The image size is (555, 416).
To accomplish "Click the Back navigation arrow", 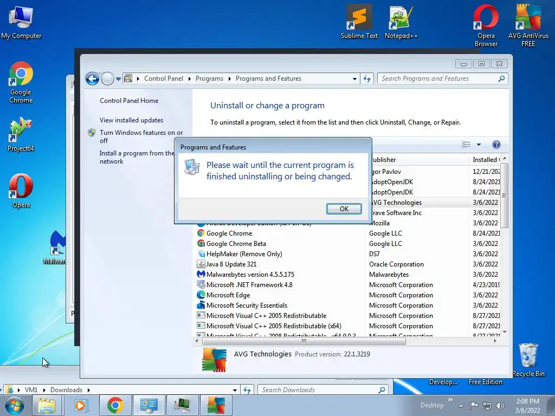I will tap(92, 79).
